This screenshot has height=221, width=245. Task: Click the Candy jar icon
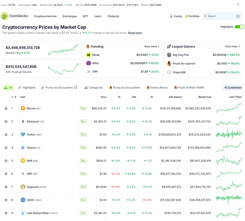[x=171, y=16]
